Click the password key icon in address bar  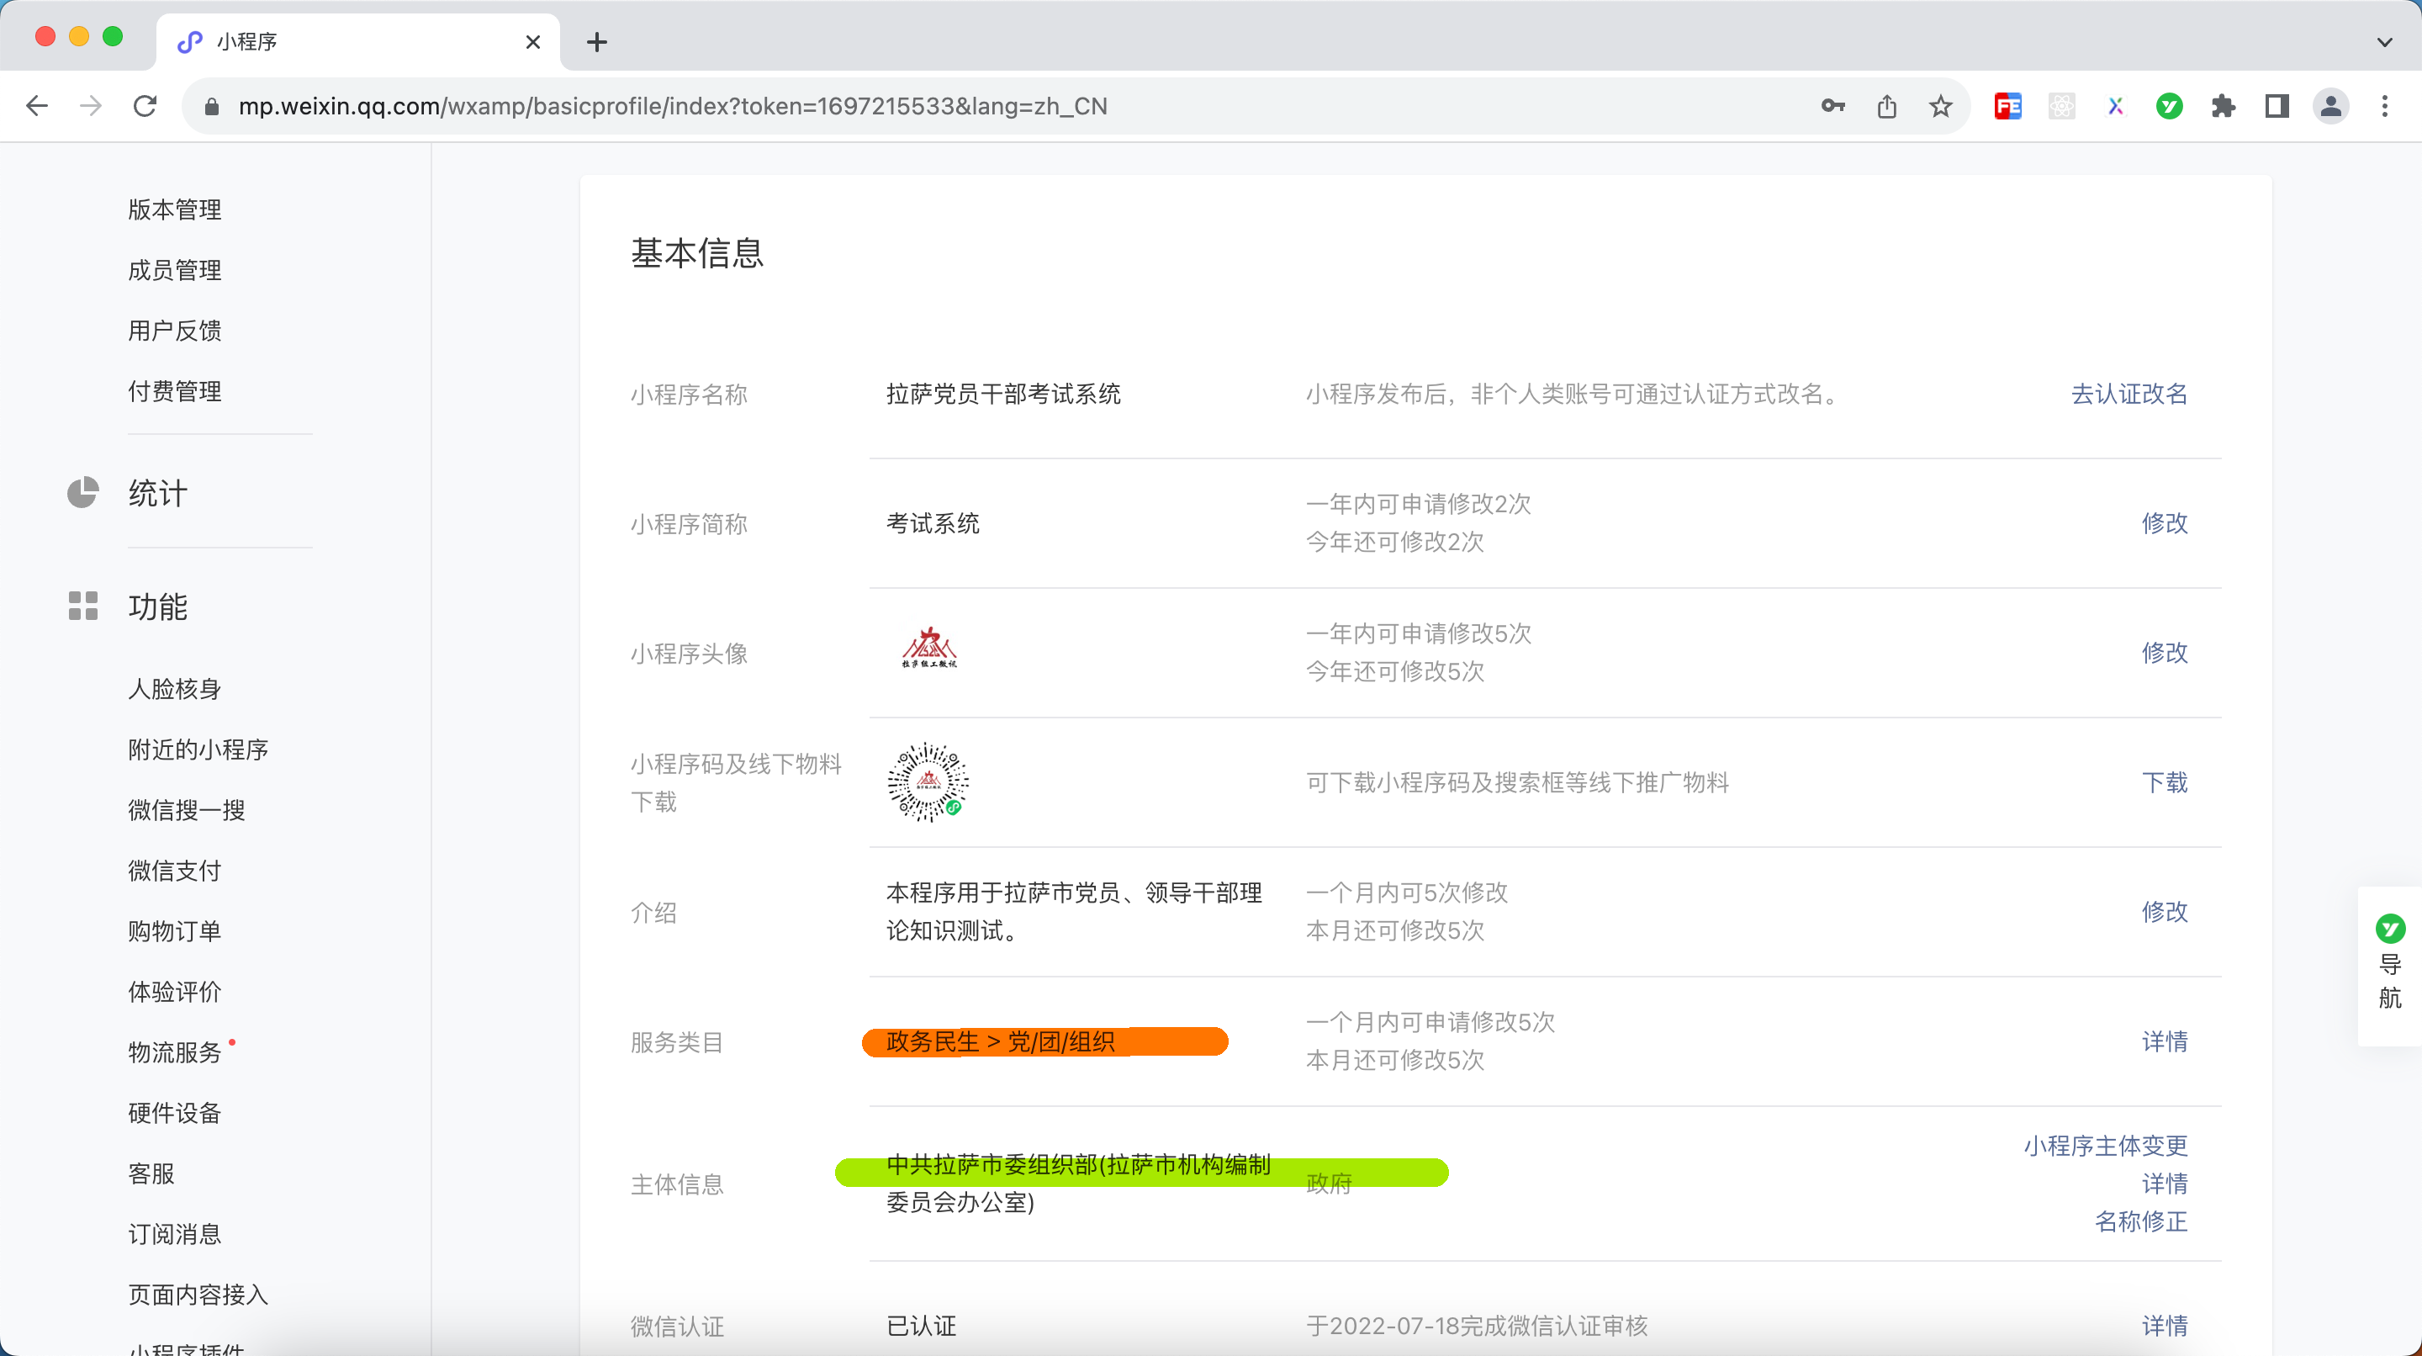point(1832,106)
